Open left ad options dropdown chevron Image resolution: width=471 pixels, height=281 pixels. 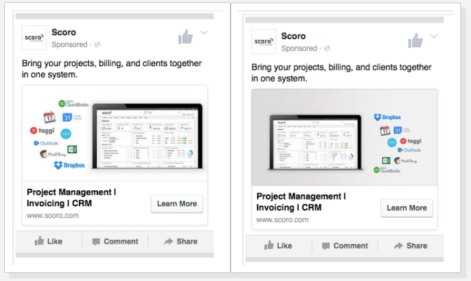point(204,32)
